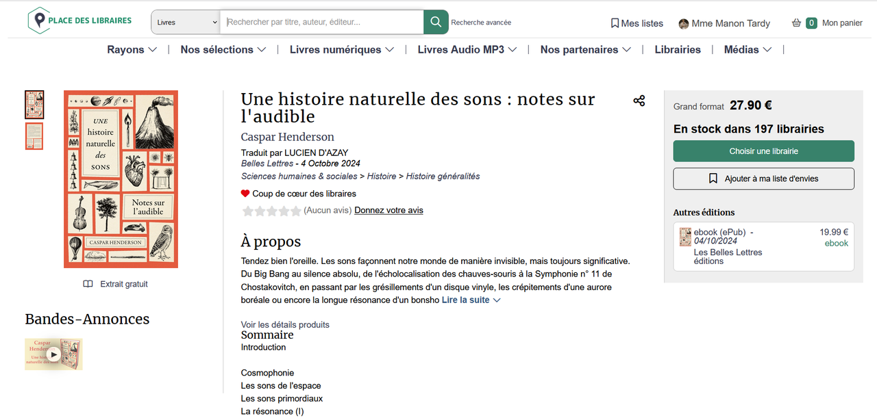The height and width of the screenshot is (418, 877).
Task: Click the 27.90 € price
Action: click(x=751, y=105)
